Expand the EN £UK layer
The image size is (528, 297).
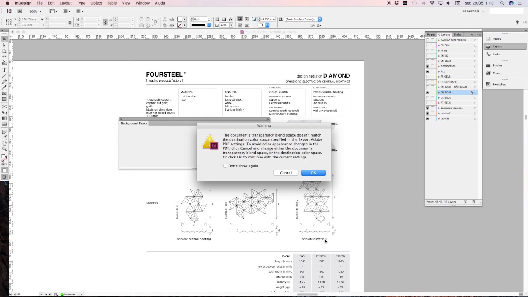tap(439, 45)
